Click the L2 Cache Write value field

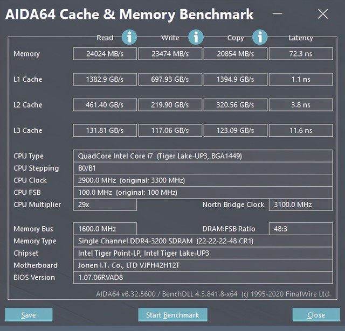(x=170, y=105)
